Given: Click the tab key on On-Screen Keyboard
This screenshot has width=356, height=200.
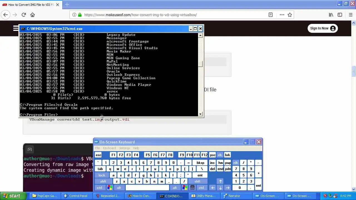Looking at the screenshot, I should click(100, 169).
